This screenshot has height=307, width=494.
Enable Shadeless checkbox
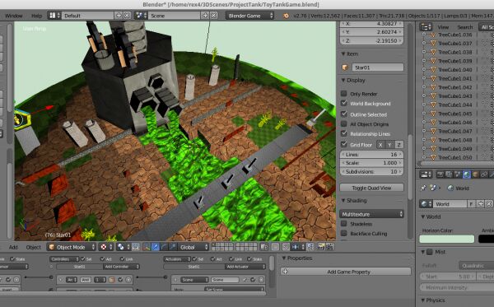344,224
